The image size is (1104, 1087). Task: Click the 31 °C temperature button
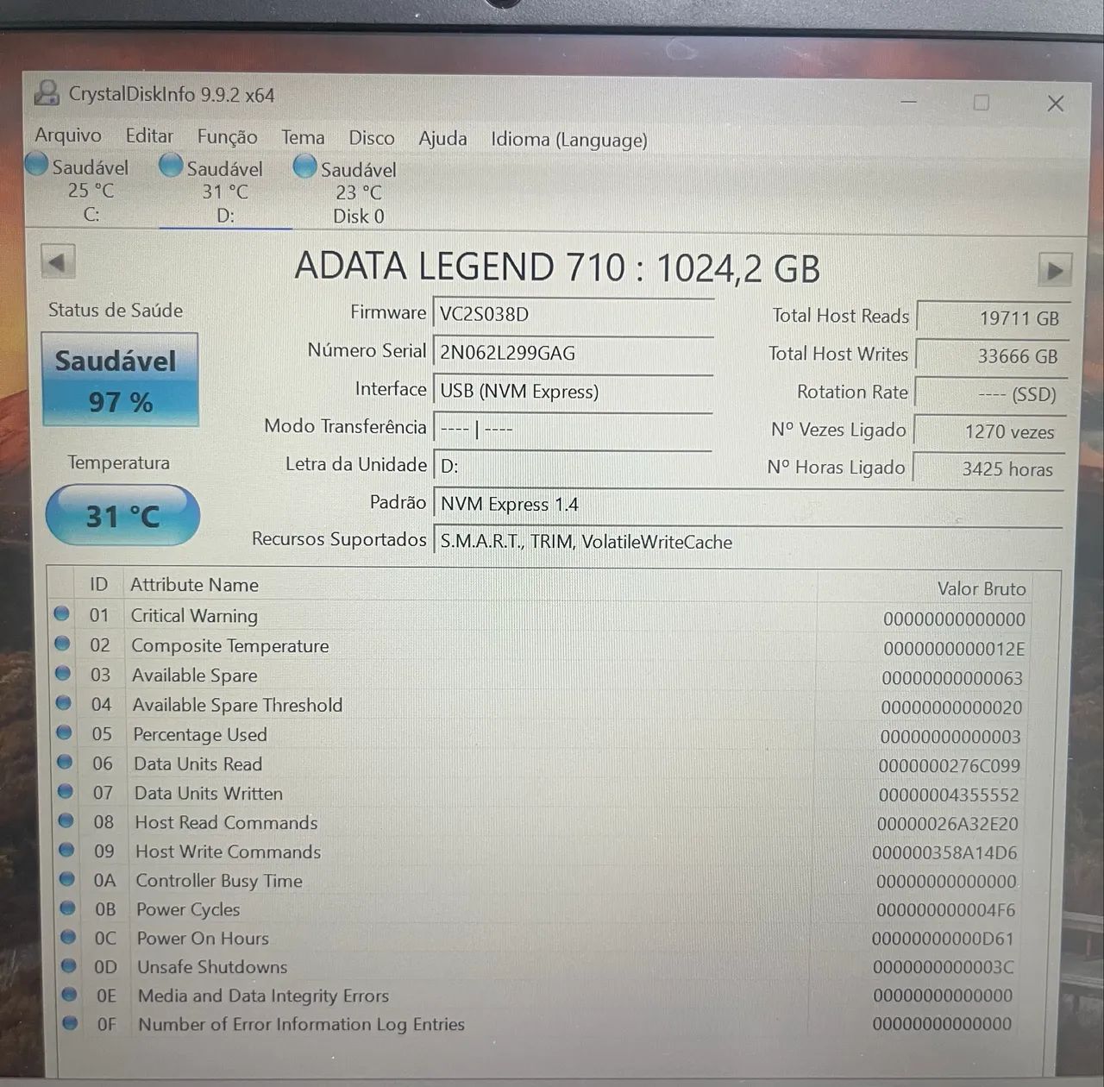pyautogui.click(x=122, y=516)
